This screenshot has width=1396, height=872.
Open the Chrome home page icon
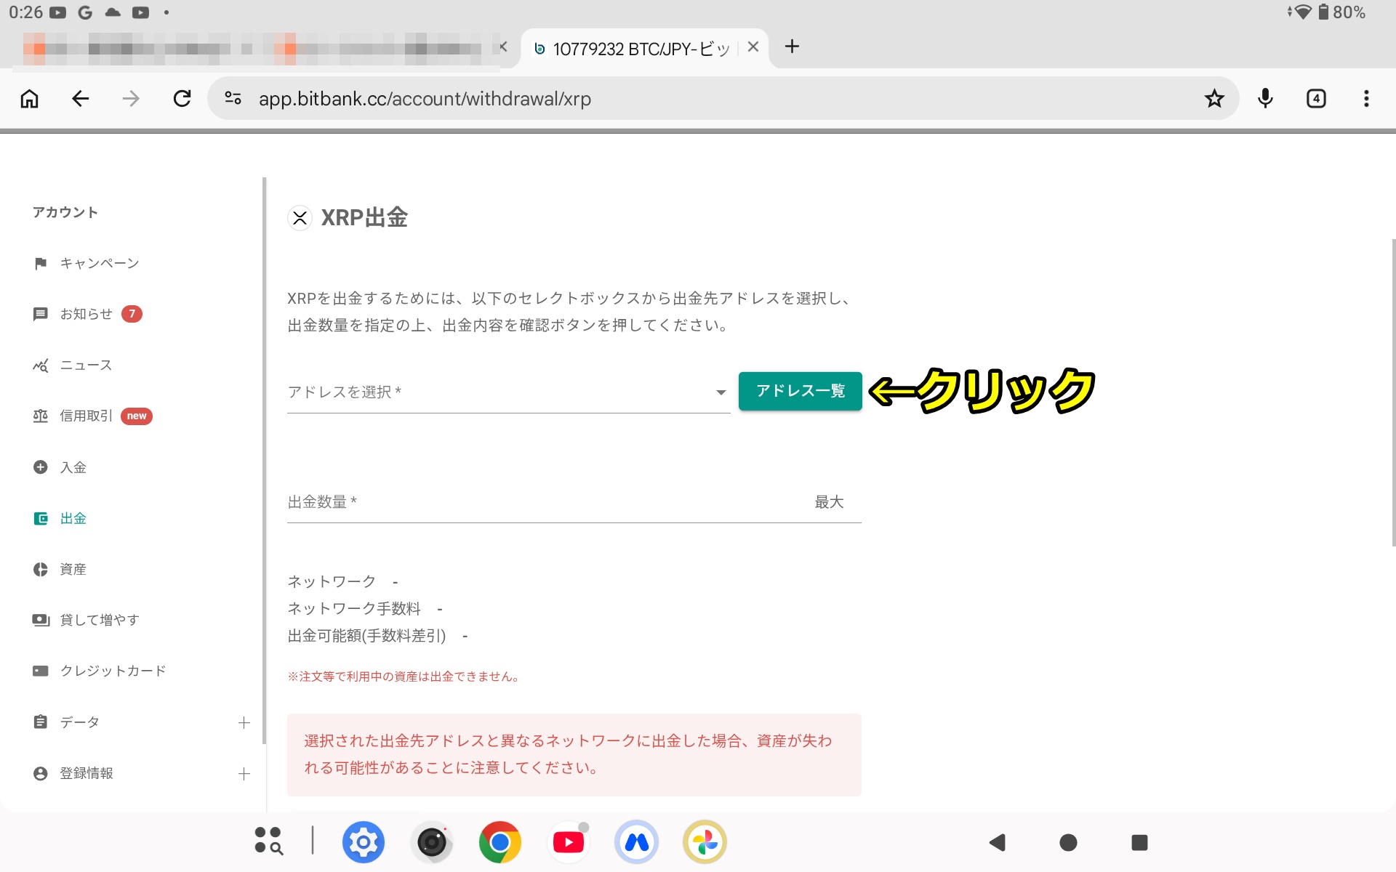29,98
